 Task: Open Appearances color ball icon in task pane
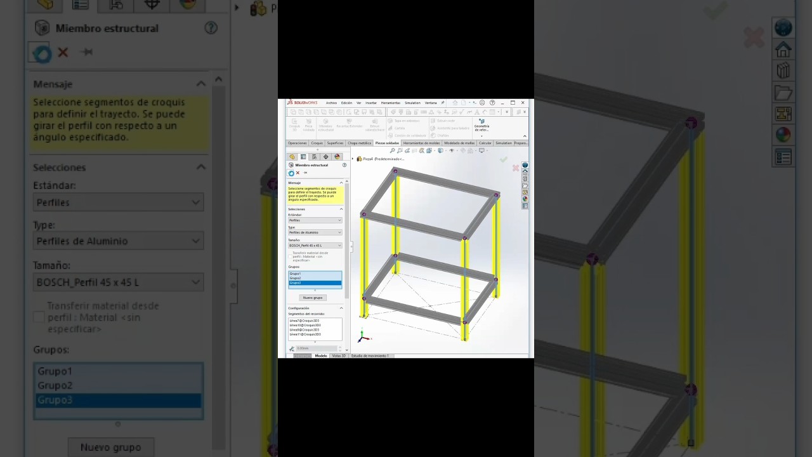coord(525,199)
